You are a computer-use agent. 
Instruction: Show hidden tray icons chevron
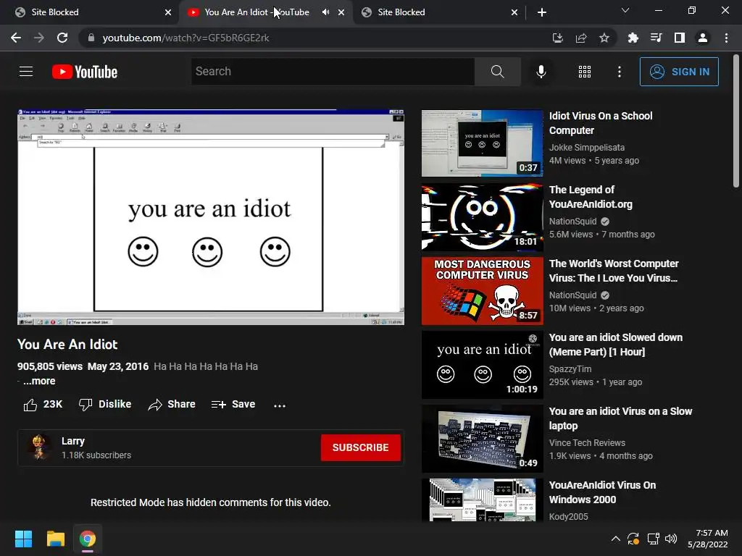click(615, 539)
